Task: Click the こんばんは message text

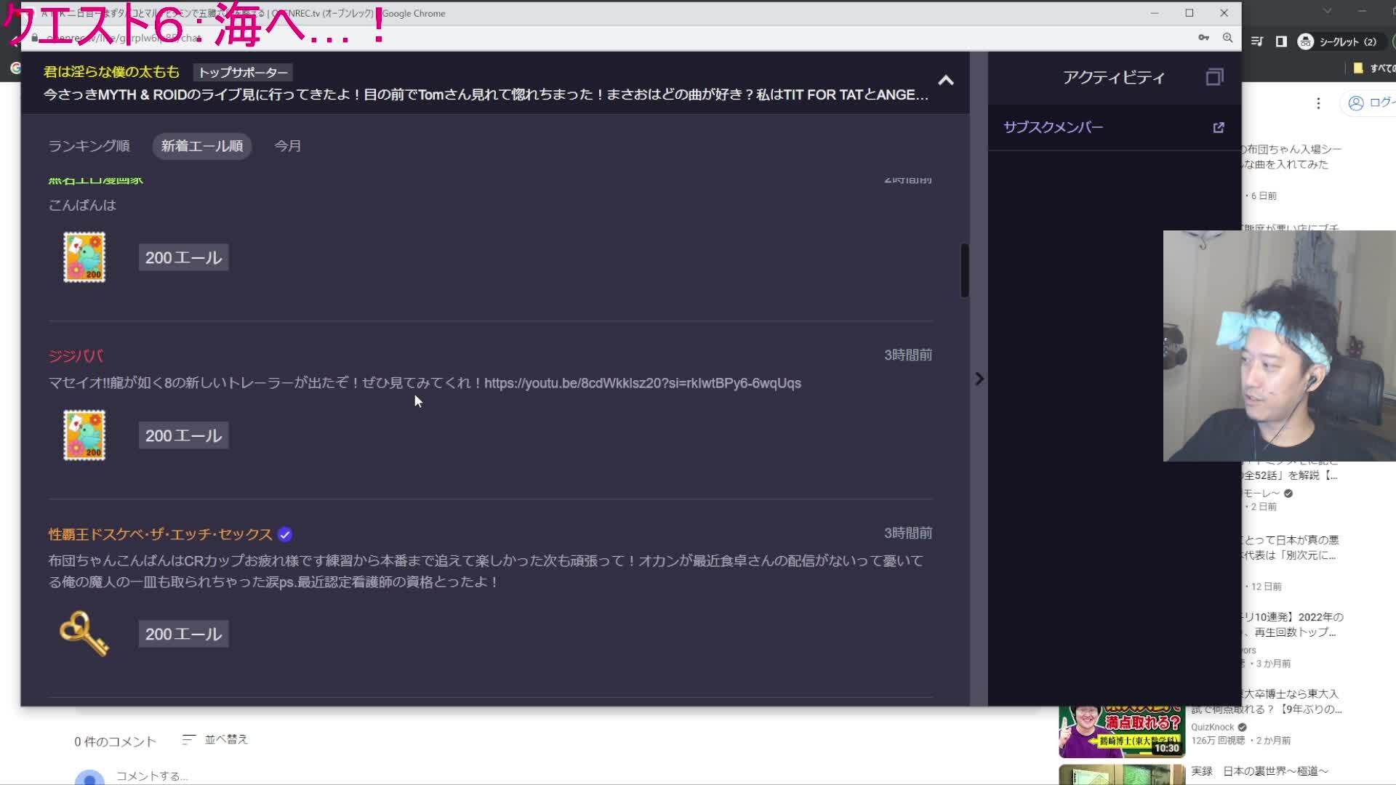Action: 82,206
